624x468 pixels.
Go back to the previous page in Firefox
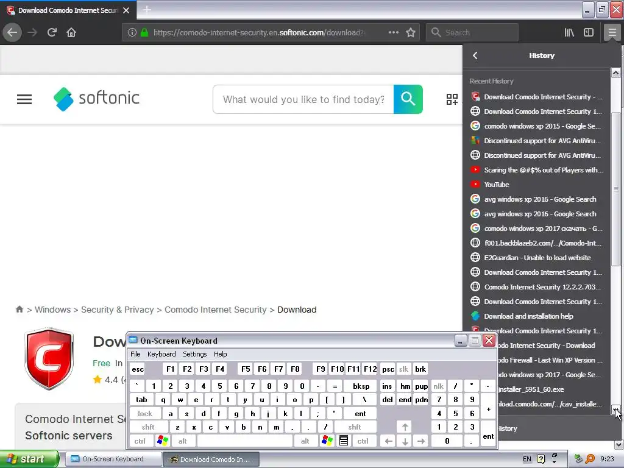tap(12, 33)
